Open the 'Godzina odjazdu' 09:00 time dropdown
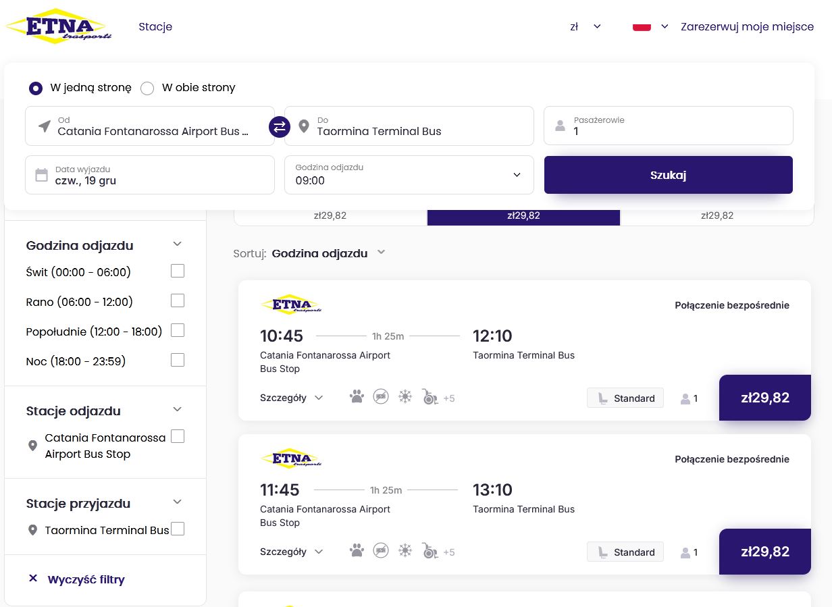This screenshot has width=832, height=607. 409,175
